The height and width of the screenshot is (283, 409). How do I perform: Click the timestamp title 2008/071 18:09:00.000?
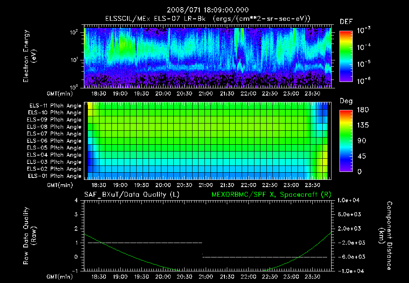[208, 10]
